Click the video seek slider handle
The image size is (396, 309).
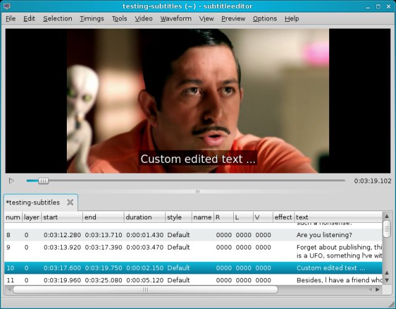click(43, 181)
